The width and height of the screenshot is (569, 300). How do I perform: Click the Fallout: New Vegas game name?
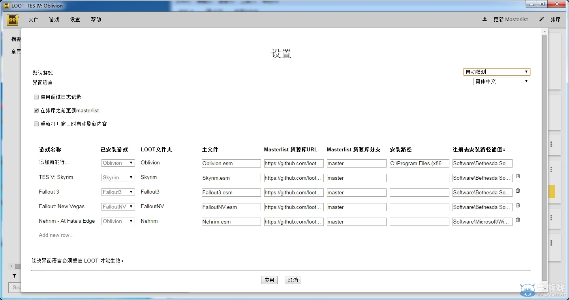coord(62,206)
